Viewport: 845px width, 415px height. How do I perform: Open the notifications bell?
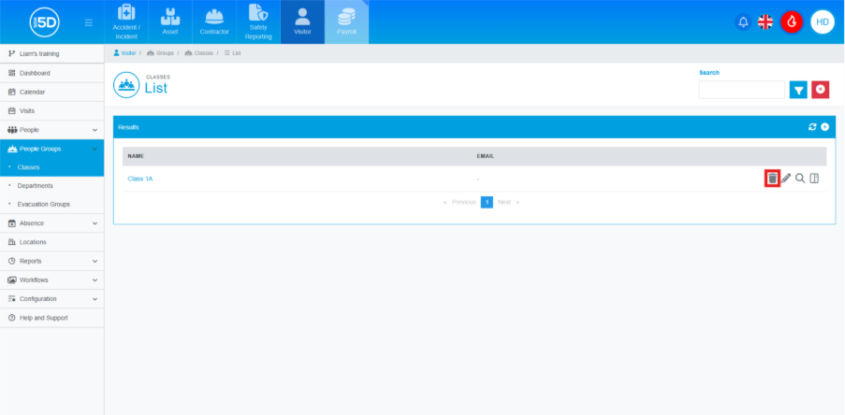tap(743, 21)
